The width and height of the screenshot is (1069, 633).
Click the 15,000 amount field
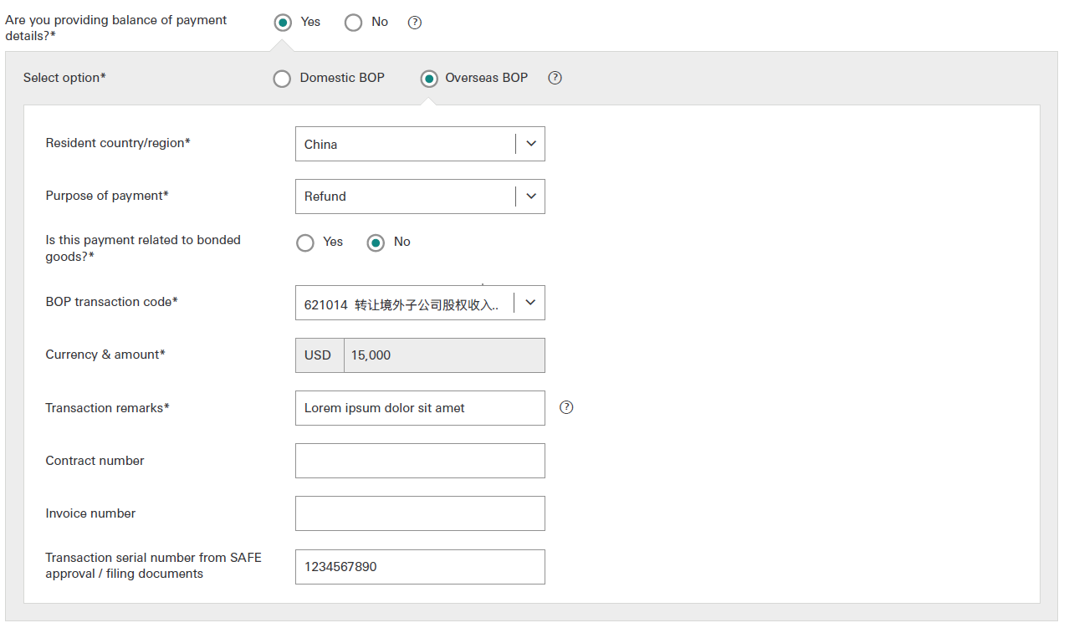coord(443,355)
